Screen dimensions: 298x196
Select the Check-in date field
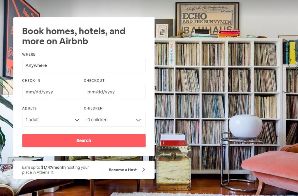point(53,92)
